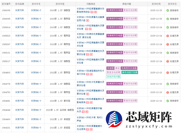Click red 处理反馈 status icon for complaint 1565523

point(168,36)
